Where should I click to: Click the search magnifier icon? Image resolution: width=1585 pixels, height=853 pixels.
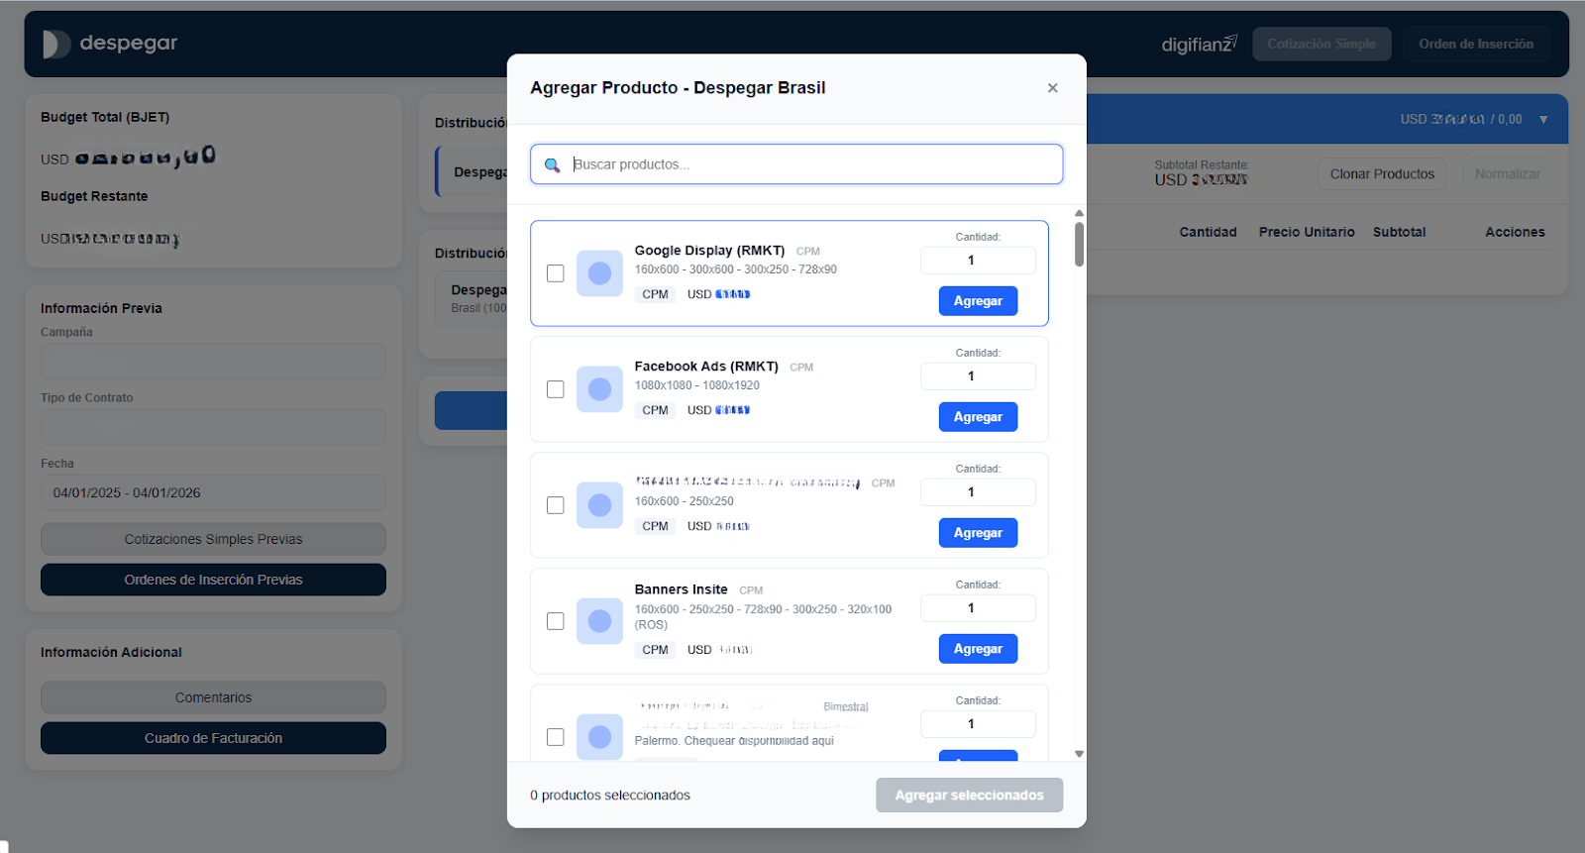tap(553, 165)
